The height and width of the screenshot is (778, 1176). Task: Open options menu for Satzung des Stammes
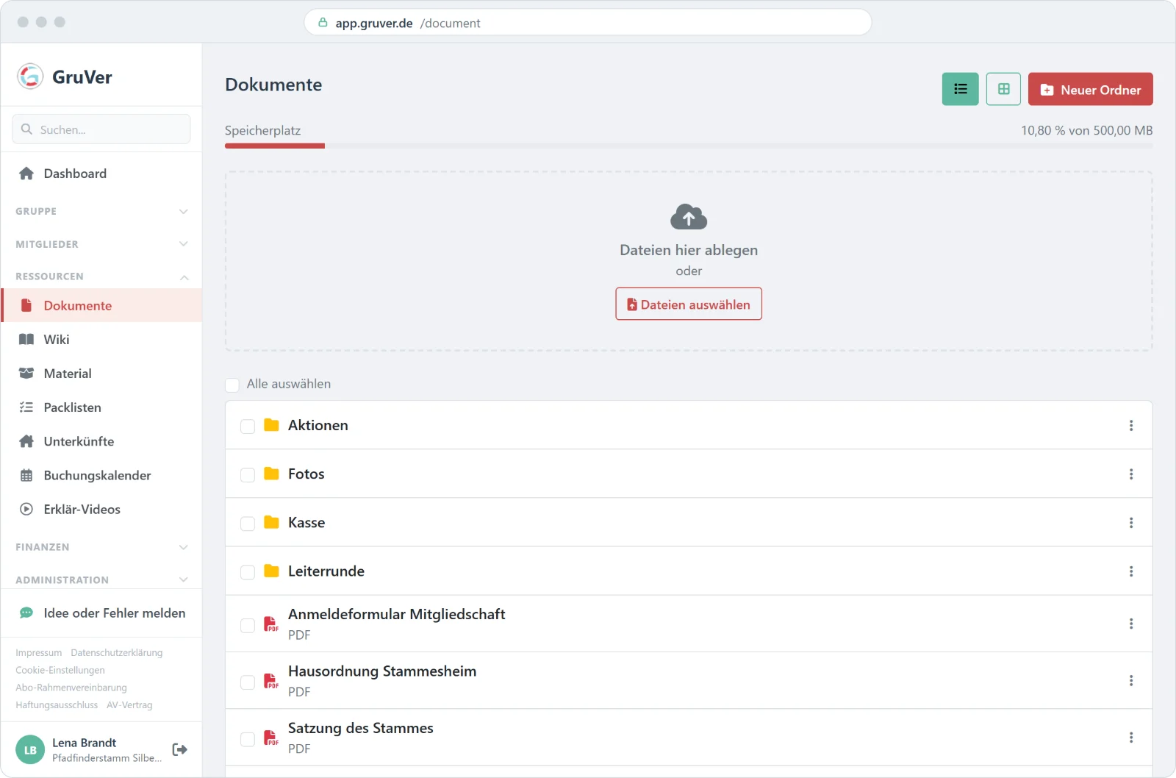coord(1130,737)
